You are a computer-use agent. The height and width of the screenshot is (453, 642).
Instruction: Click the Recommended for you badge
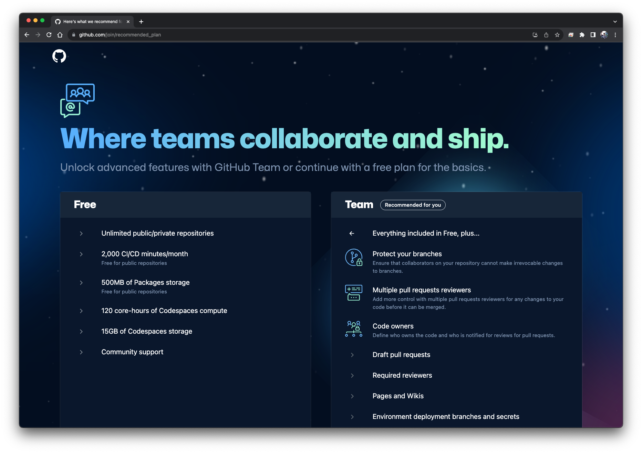click(413, 205)
